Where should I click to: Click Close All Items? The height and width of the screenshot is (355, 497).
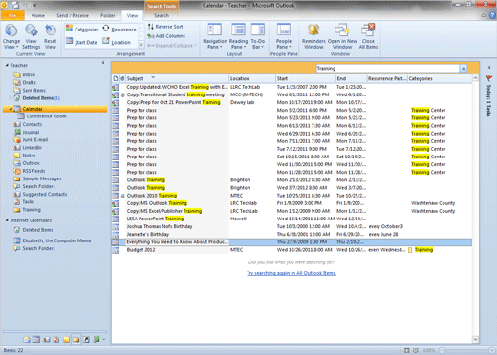click(x=368, y=37)
